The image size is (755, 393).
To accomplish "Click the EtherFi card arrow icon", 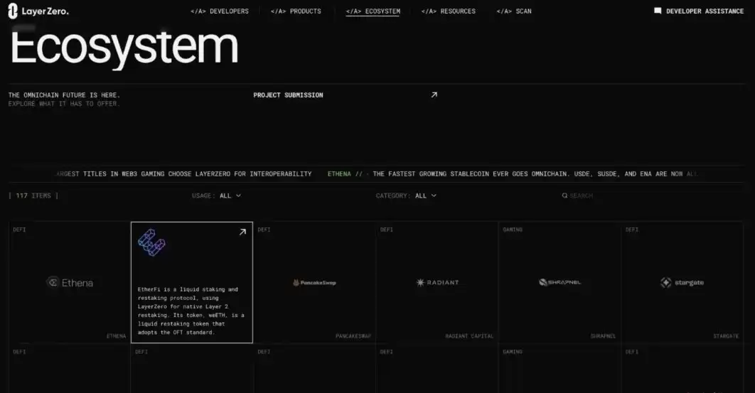I will coord(242,232).
